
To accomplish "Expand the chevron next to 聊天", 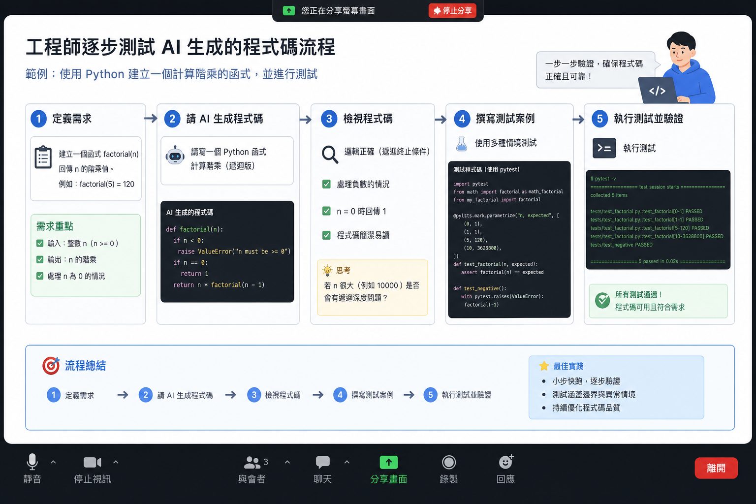I will click(x=347, y=462).
